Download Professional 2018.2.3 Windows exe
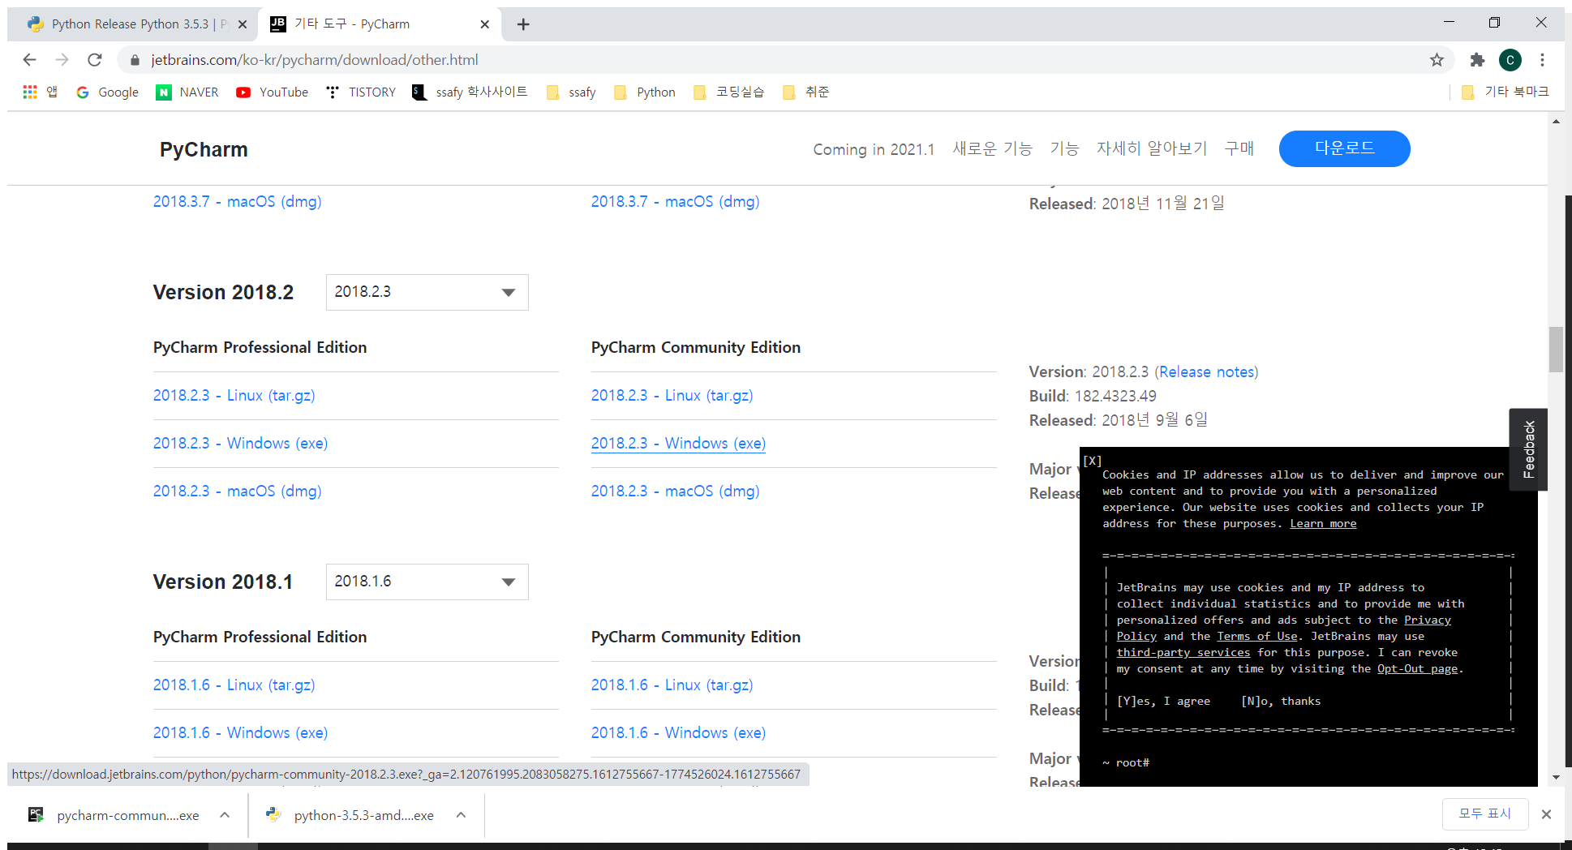This screenshot has height=850, width=1572. coord(240,443)
